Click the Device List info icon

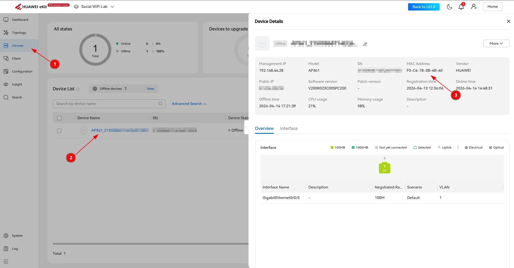point(78,89)
